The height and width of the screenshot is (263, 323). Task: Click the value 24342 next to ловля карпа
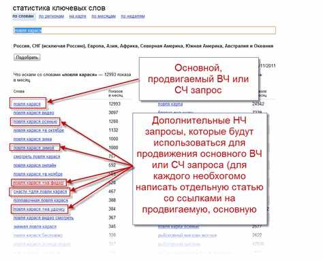[258, 104]
